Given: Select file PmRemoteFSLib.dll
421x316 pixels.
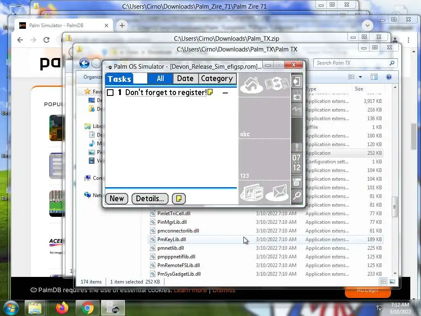Looking at the screenshot, I should point(178,265).
